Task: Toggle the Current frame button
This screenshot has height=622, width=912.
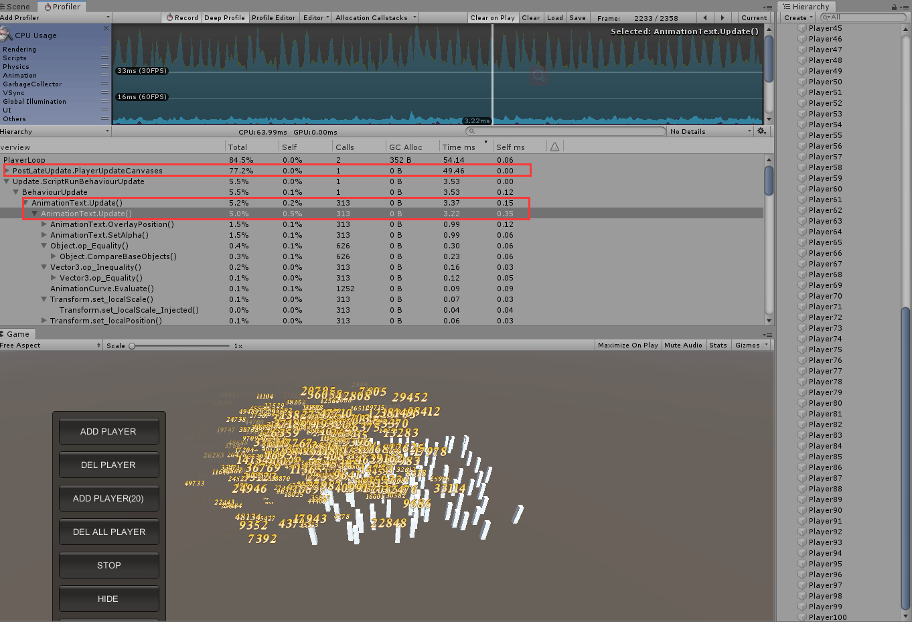Action: (754, 18)
